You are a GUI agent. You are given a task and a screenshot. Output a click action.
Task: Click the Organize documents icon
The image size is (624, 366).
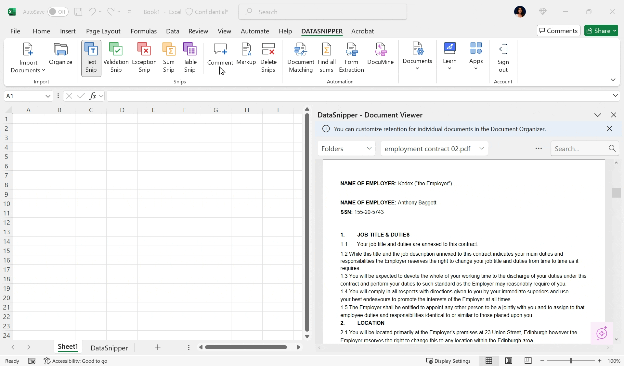pos(60,54)
